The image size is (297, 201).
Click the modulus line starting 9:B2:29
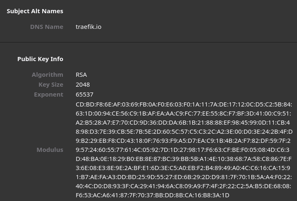[183, 141]
